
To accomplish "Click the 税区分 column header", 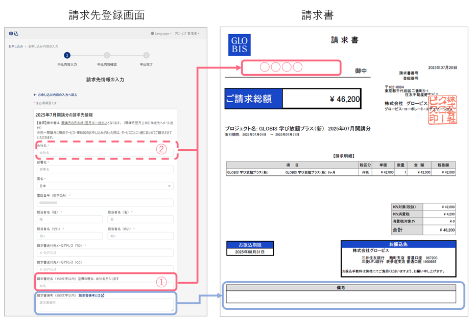I will pos(365,165).
